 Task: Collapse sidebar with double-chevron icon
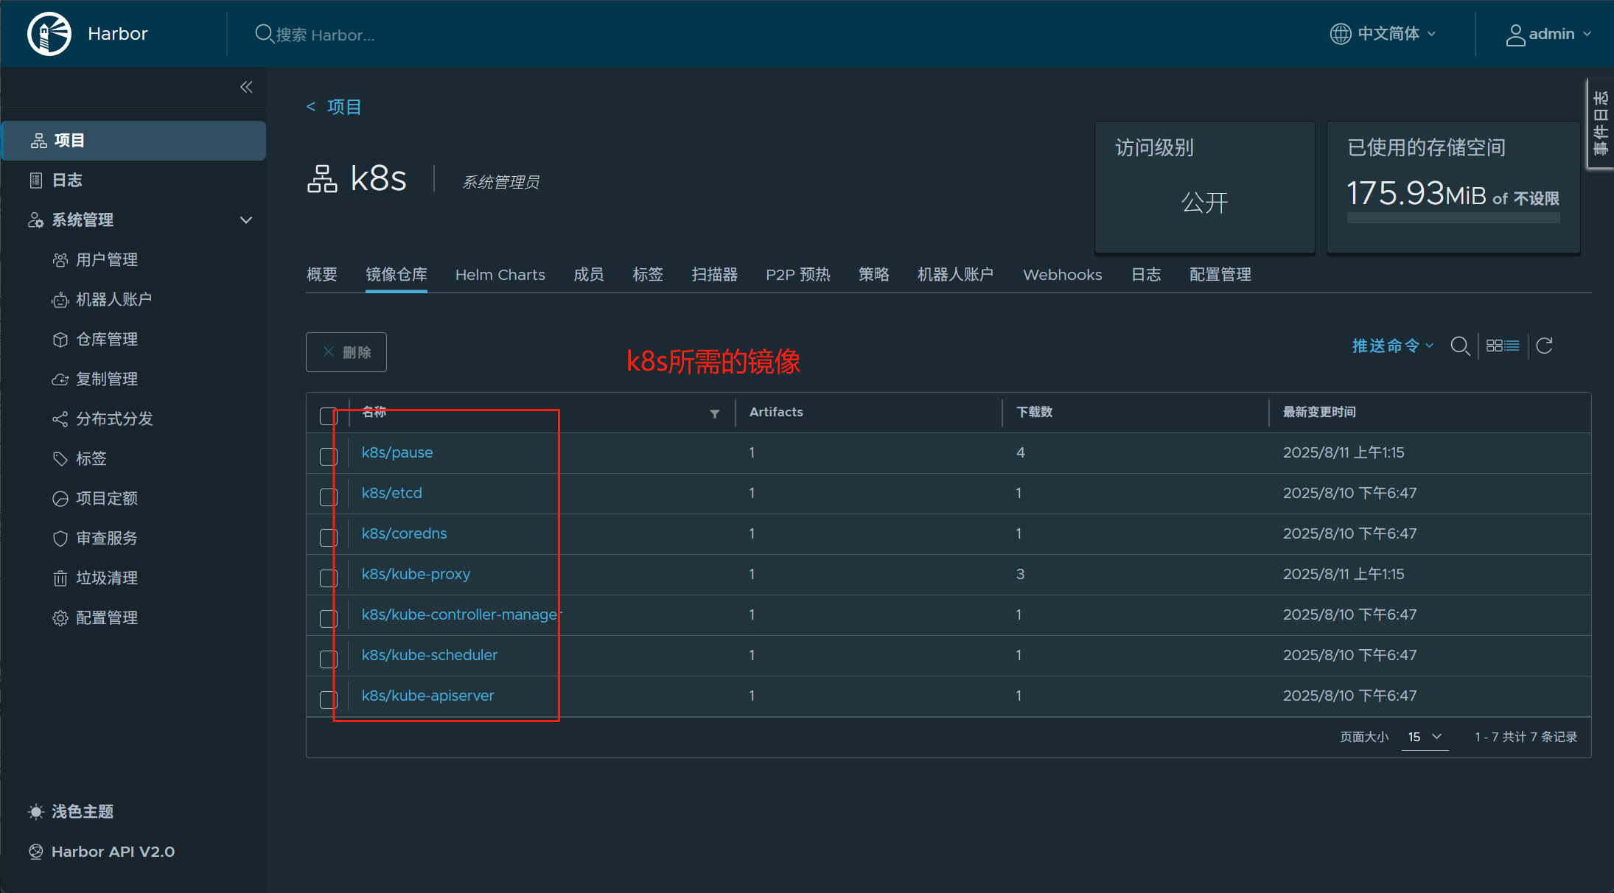246,87
